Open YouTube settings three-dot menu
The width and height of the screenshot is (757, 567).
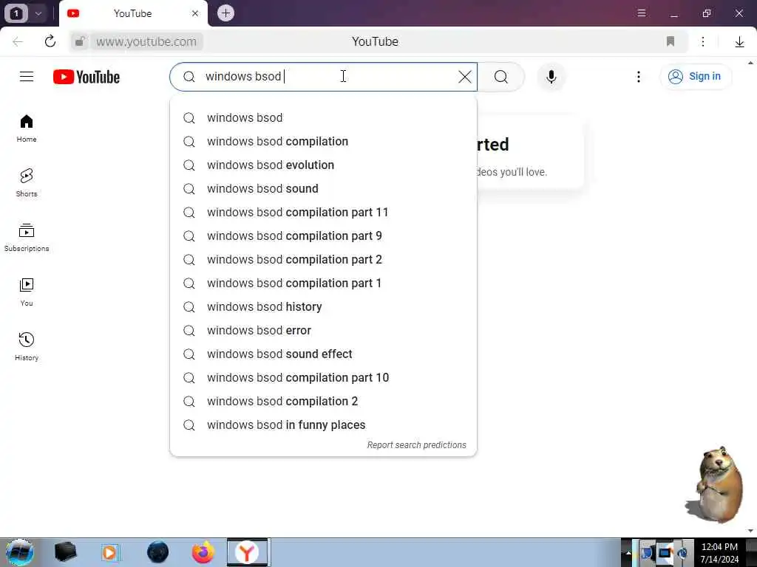pos(638,77)
